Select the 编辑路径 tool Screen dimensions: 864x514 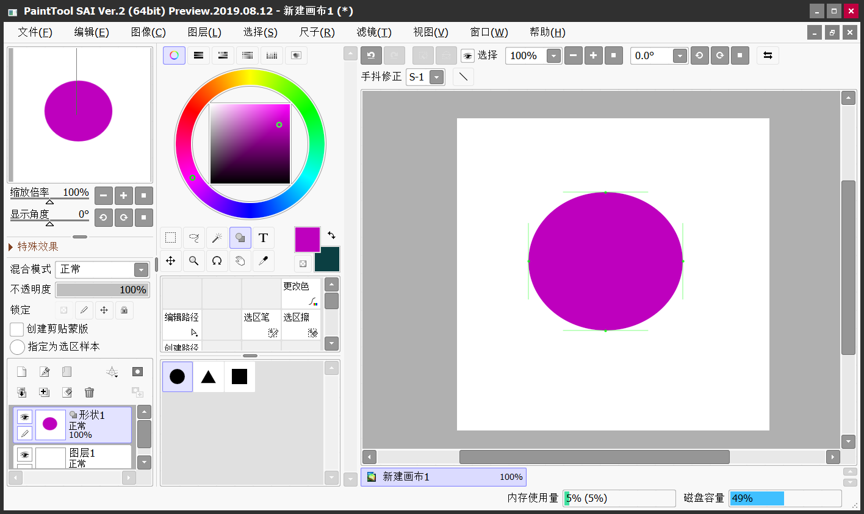(182, 324)
